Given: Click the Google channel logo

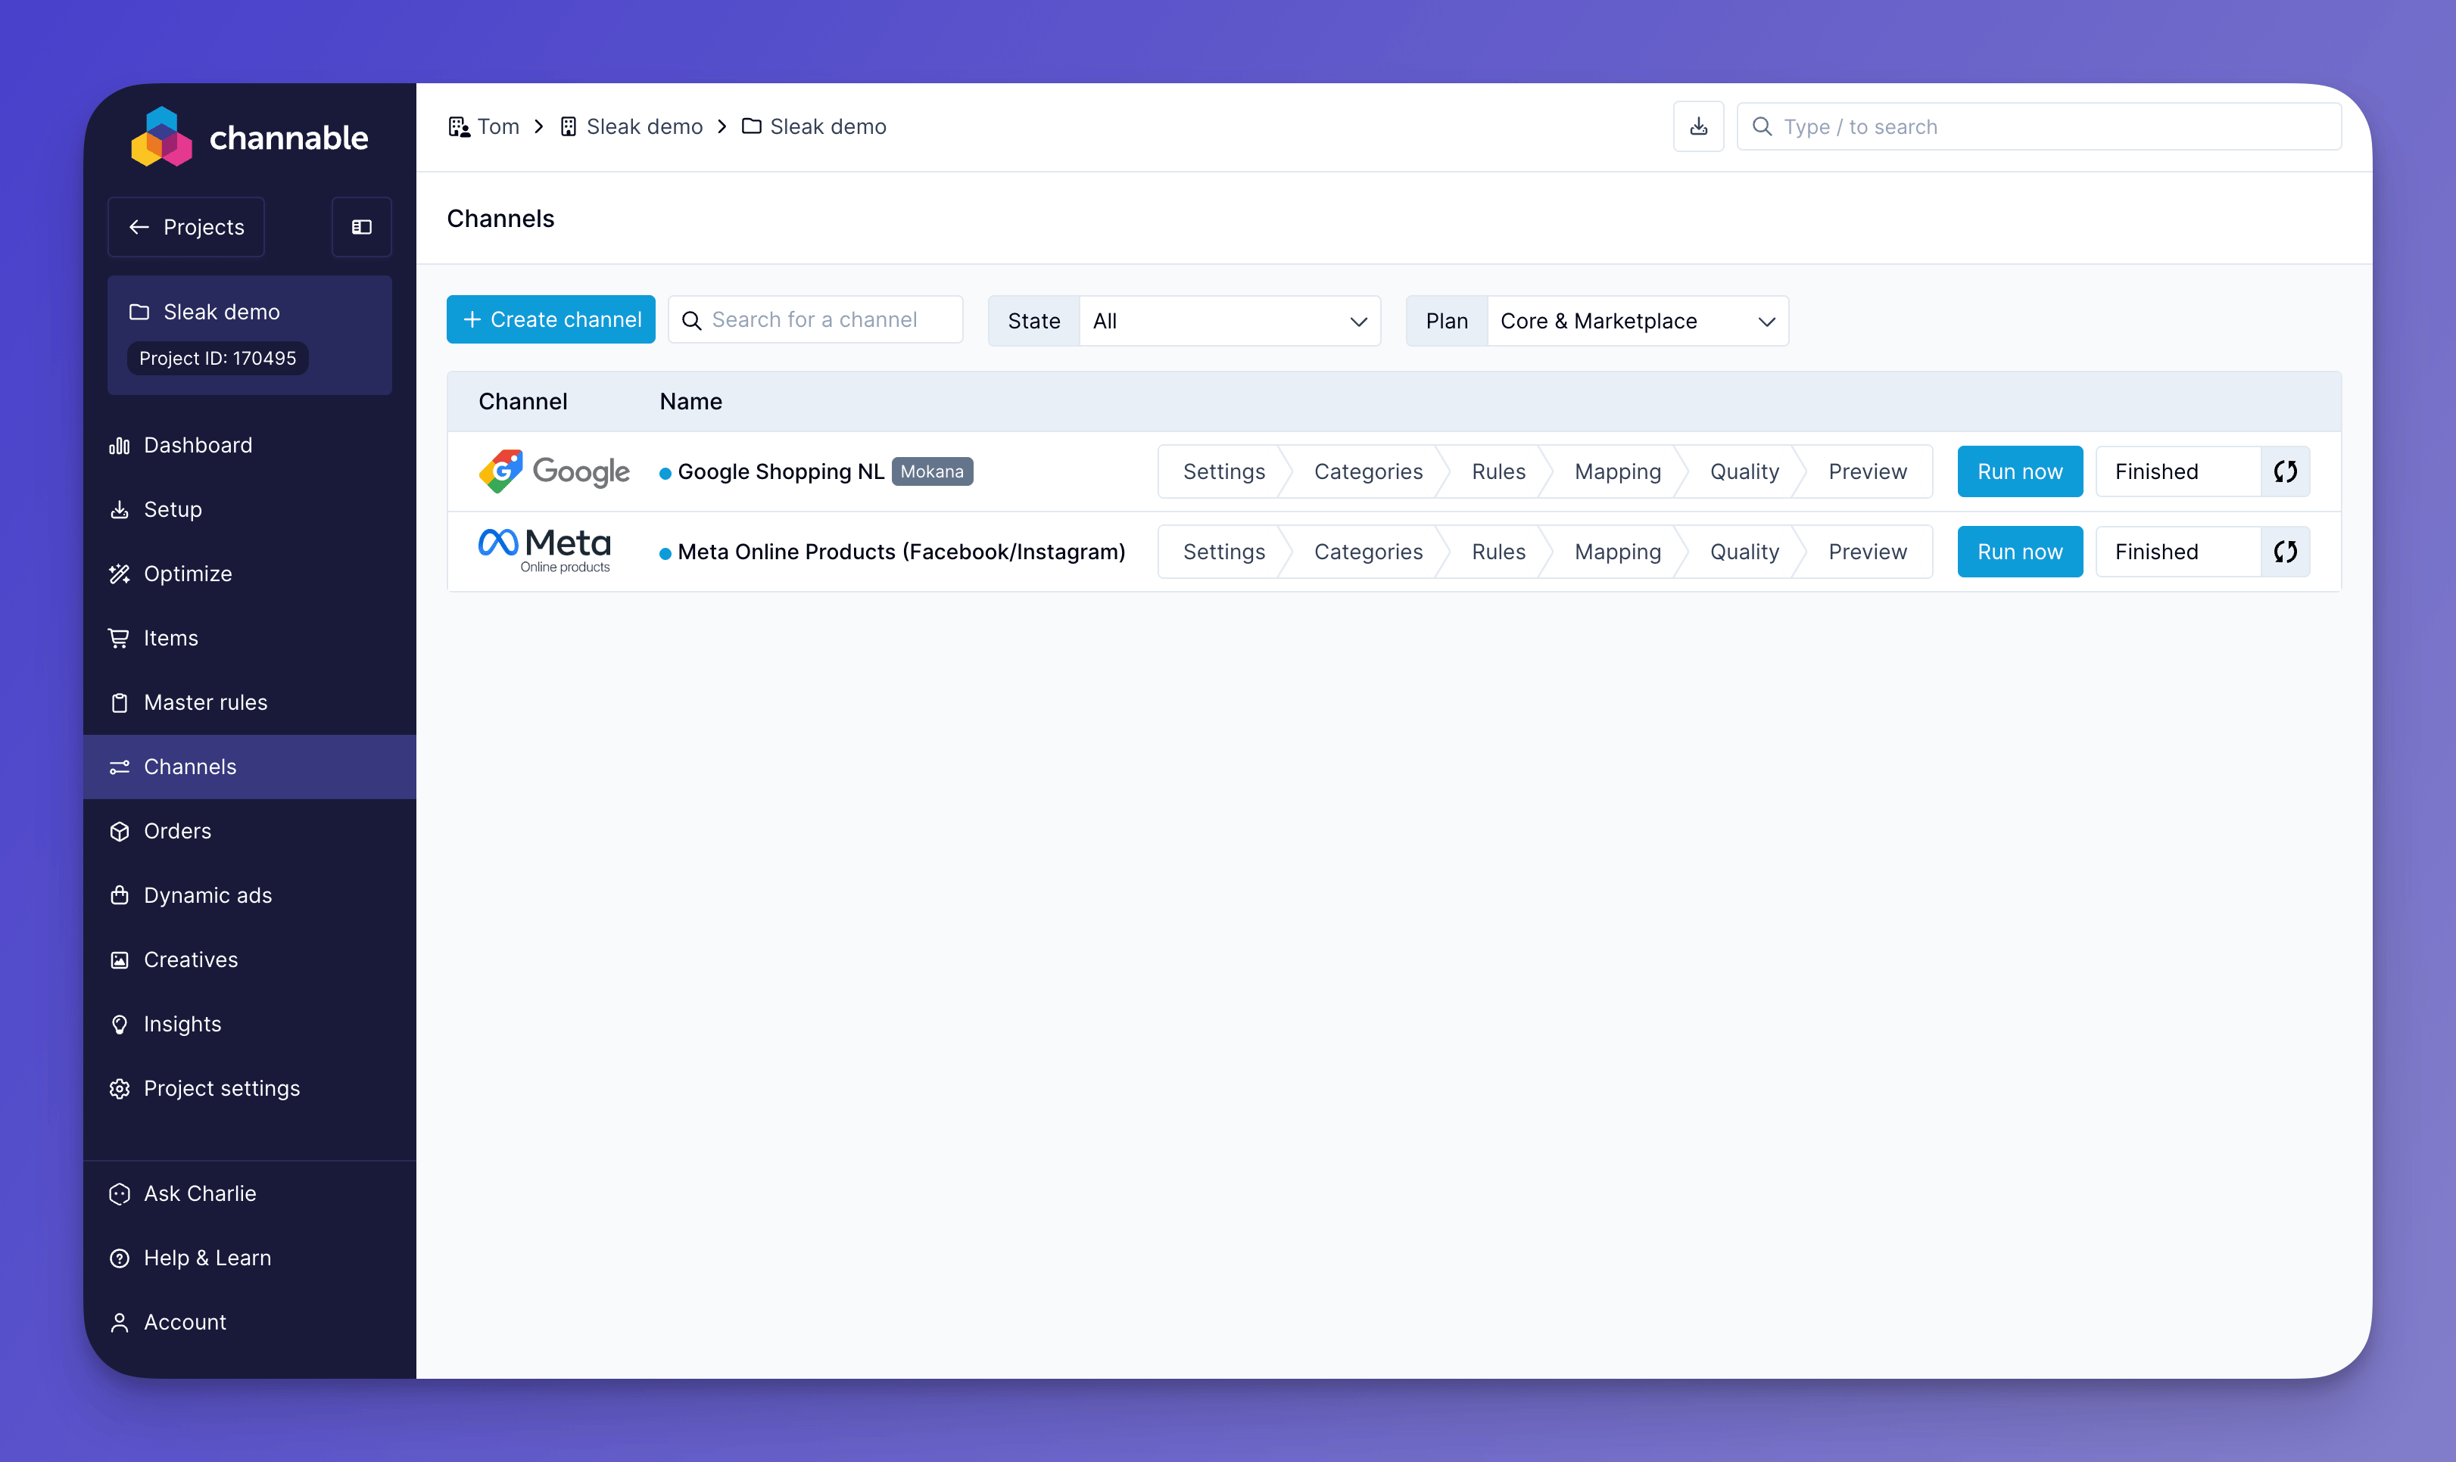Looking at the screenshot, I should click(554, 471).
